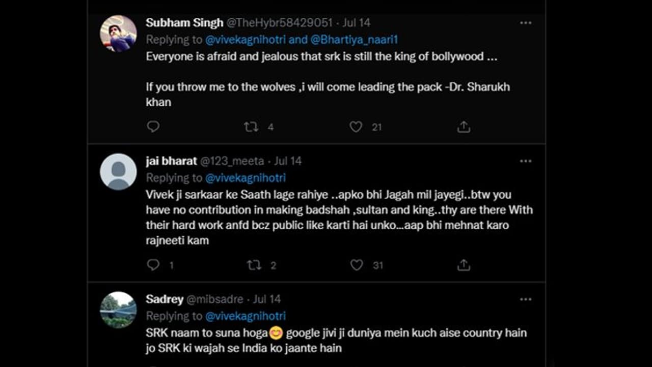
Task: Open more options on Subham Singh's tweet
Action: 525,23
